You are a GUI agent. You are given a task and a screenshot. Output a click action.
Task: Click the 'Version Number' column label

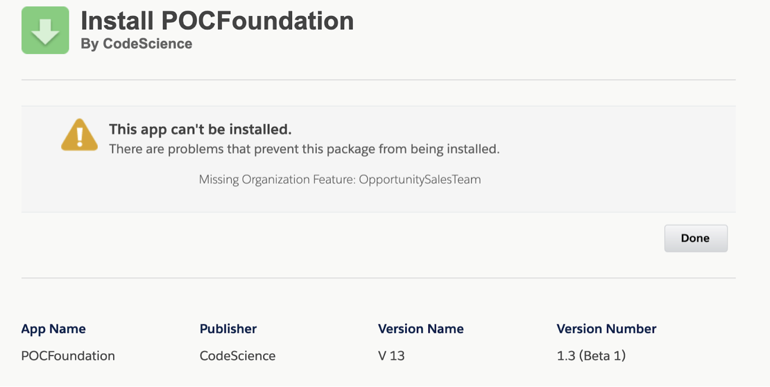pyautogui.click(x=607, y=329)
